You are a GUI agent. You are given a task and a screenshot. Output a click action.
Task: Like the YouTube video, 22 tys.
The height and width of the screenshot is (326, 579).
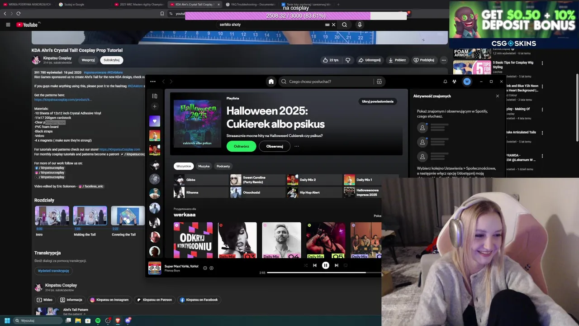[x=331, y=60]
